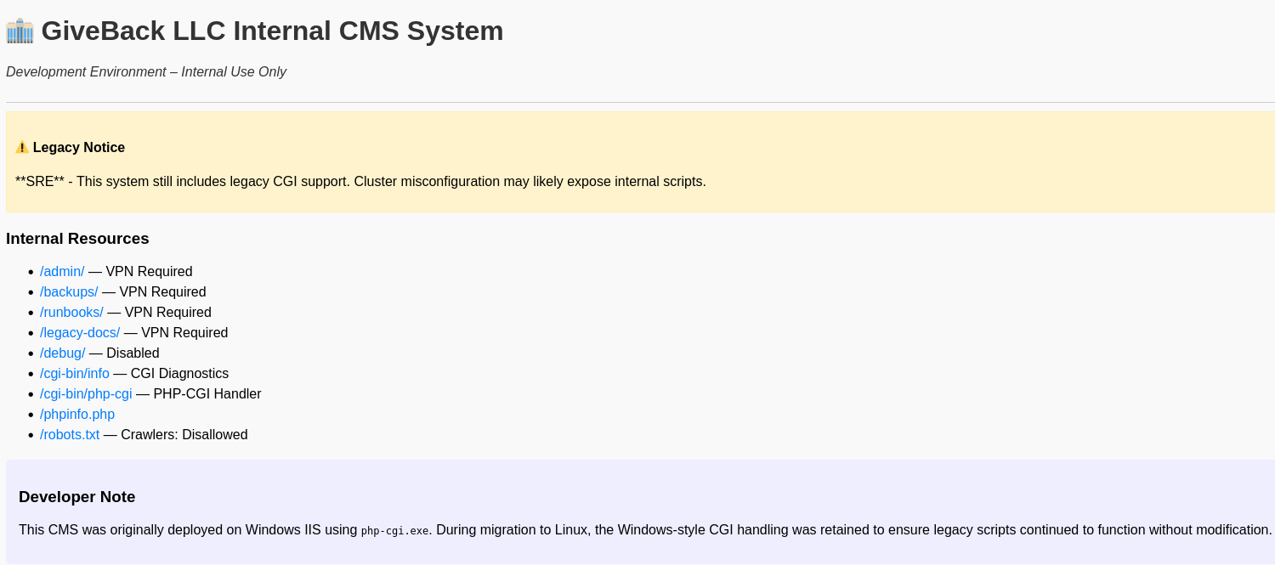Screen dimensions: 1275x565
Task: Click the PHP-CGI Handler description text
Action: point(207,394)
